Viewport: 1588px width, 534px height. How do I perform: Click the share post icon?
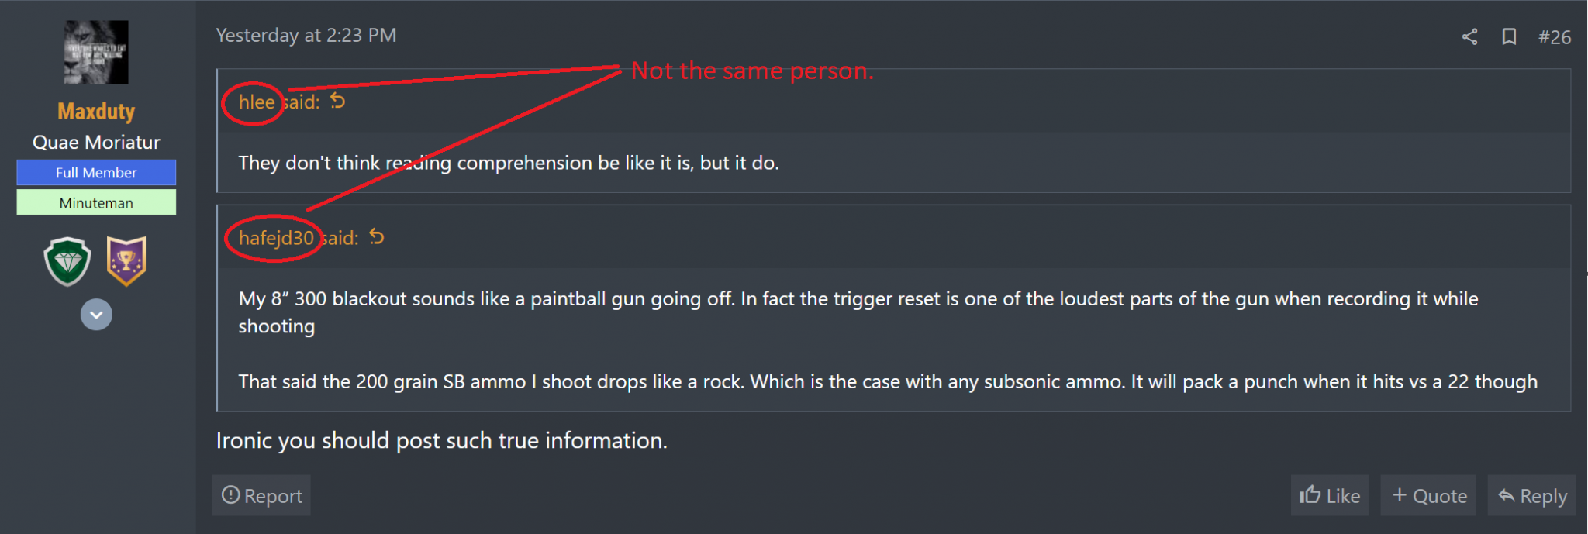(x=1469, y=36)
